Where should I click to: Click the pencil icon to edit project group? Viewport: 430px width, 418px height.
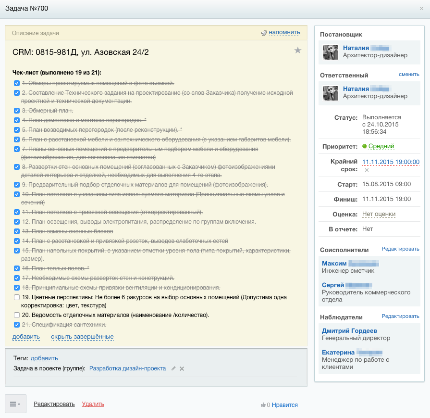coord(173,368)
